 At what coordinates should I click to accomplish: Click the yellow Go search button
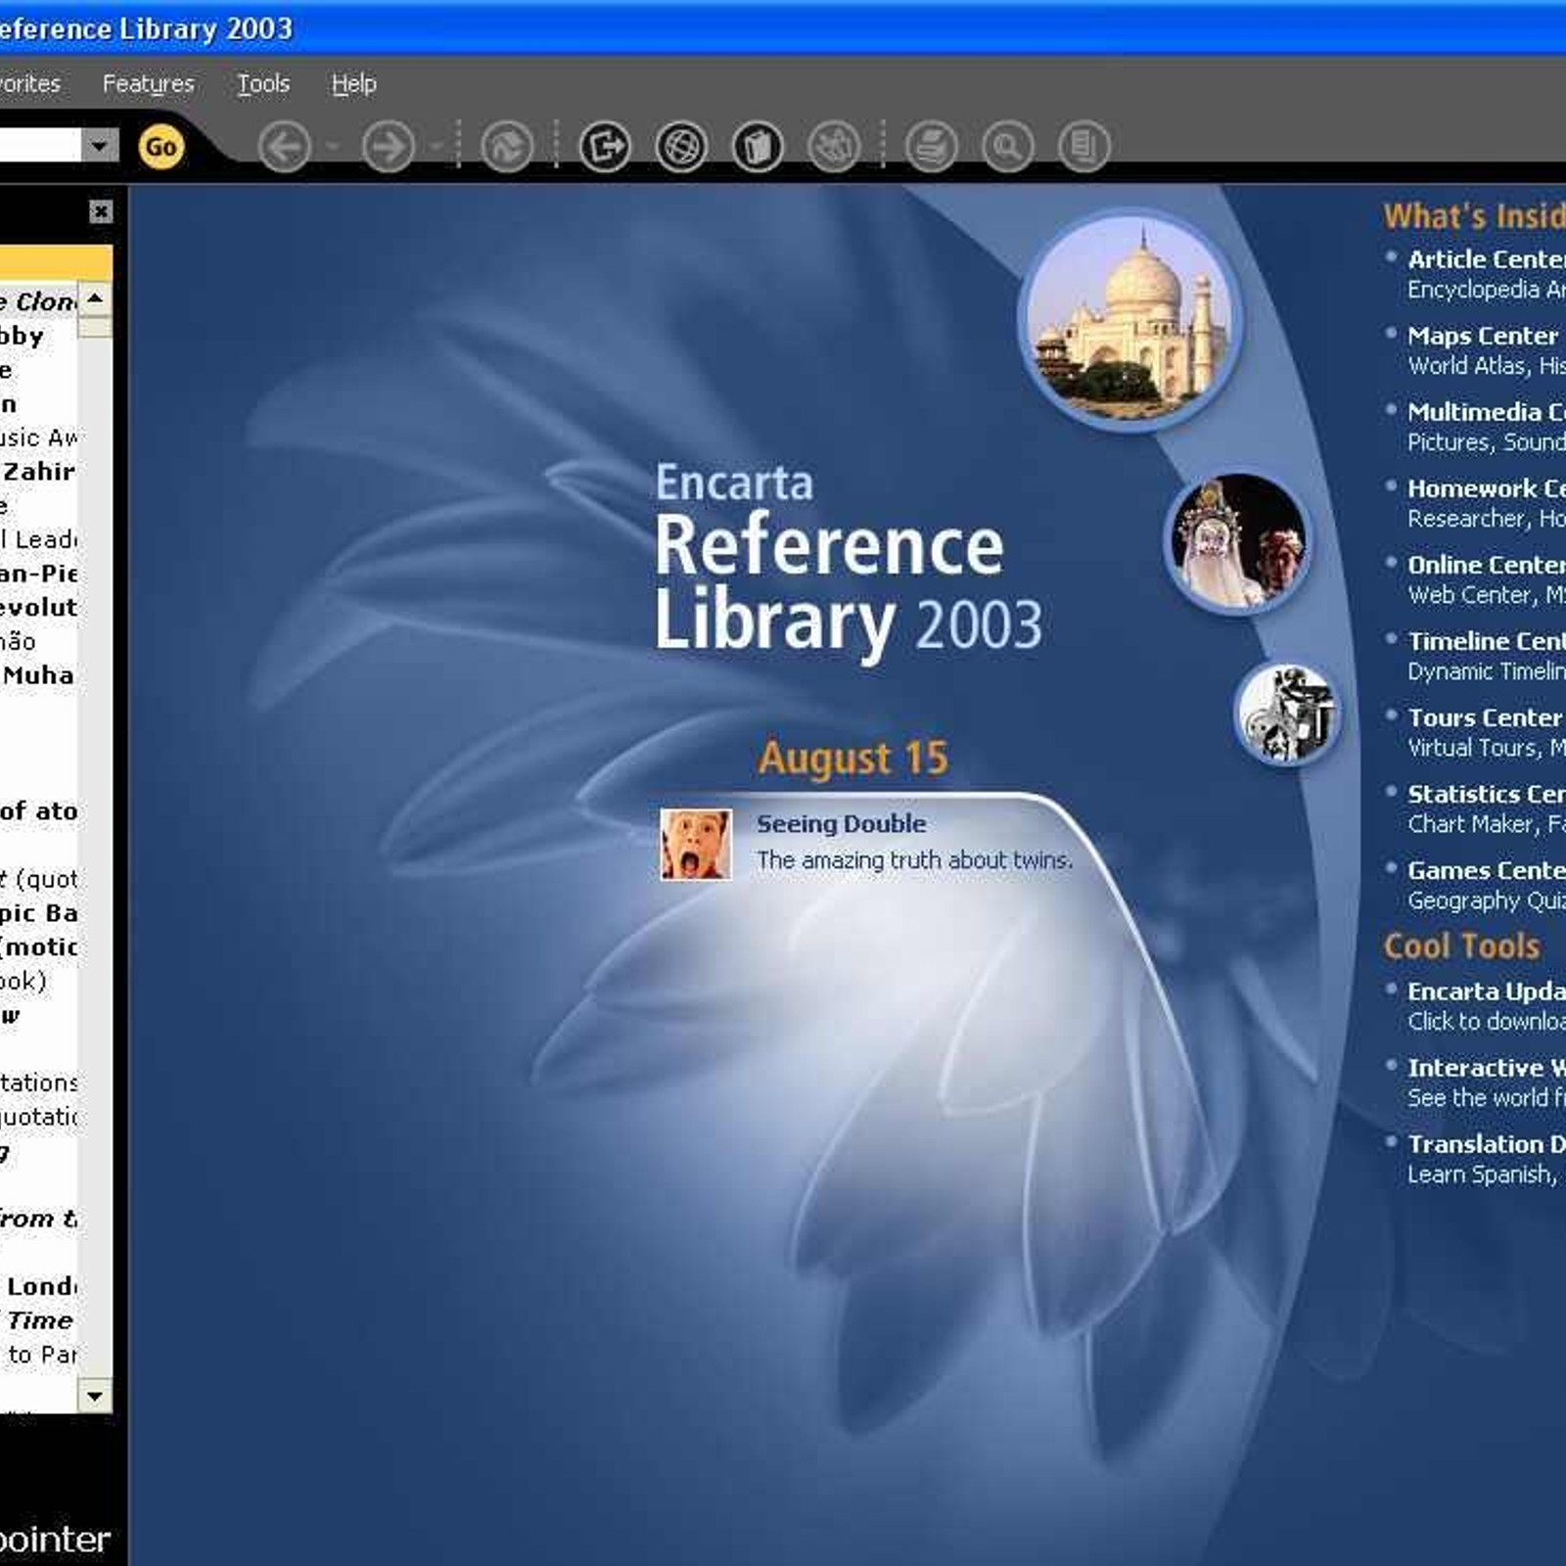click(x=161, y=147)
